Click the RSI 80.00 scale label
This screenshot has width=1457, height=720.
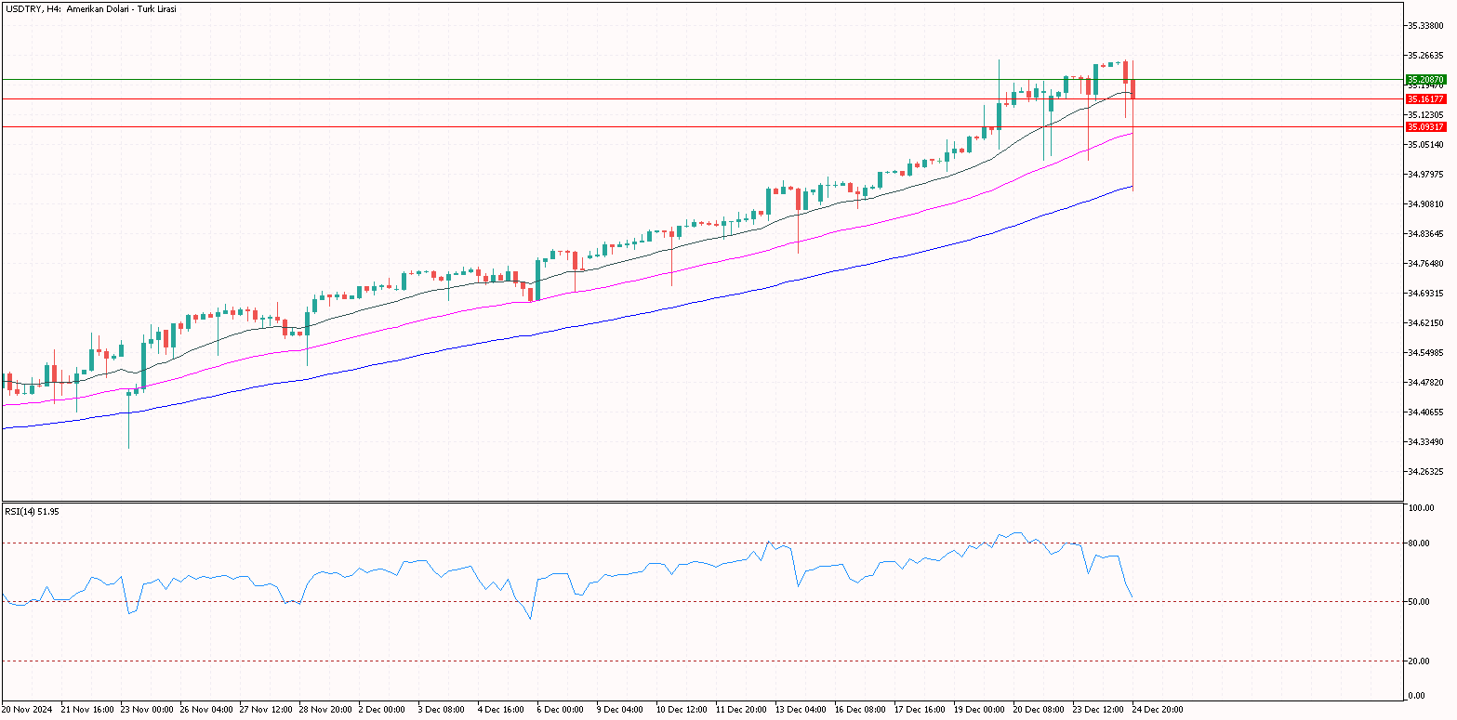[1420, 543]
